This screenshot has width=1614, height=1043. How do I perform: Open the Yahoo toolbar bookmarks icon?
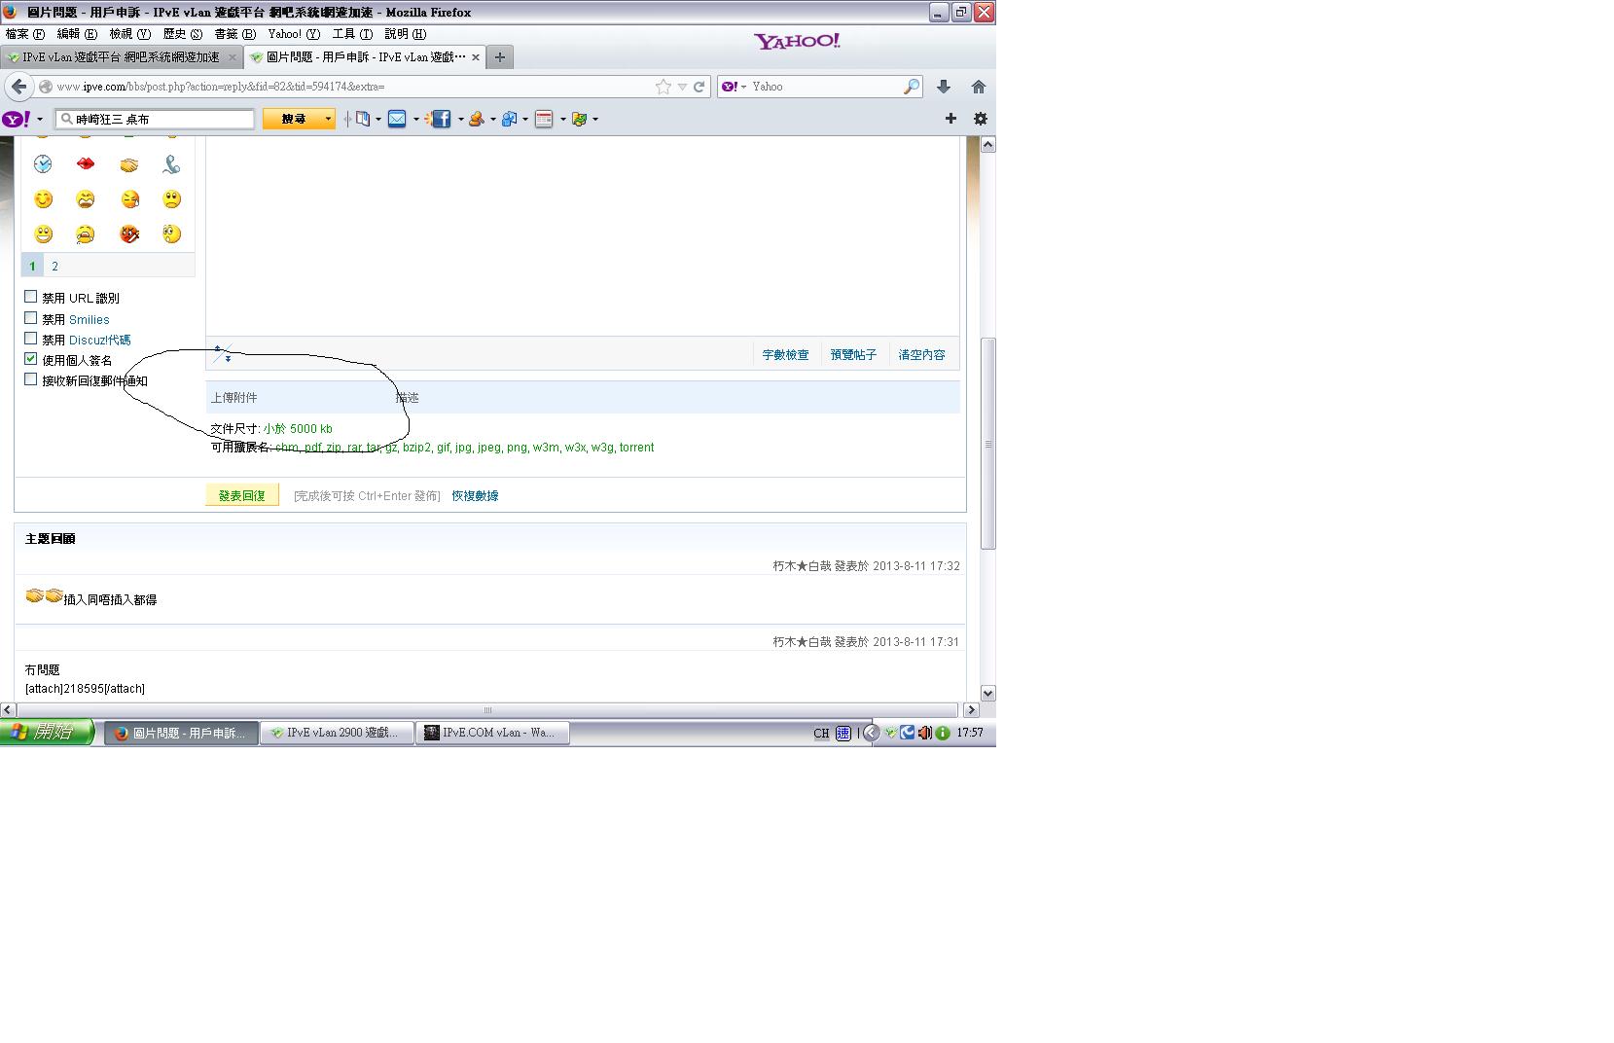pyautogui.click(x=363, y=119)
